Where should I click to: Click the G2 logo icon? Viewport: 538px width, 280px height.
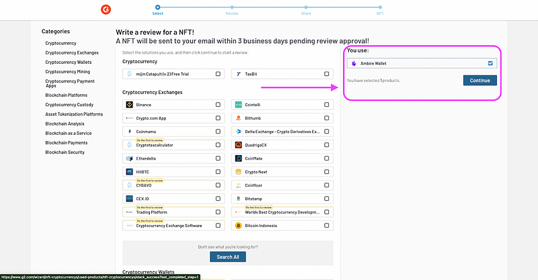point(106,9)
